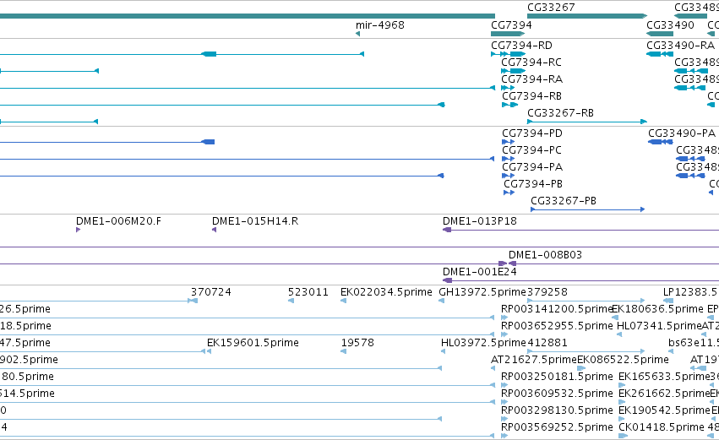Viewport: 719px width, 440px height.
Task: Click transcript label CG7394-RA
Action: (x=532, y=79)
